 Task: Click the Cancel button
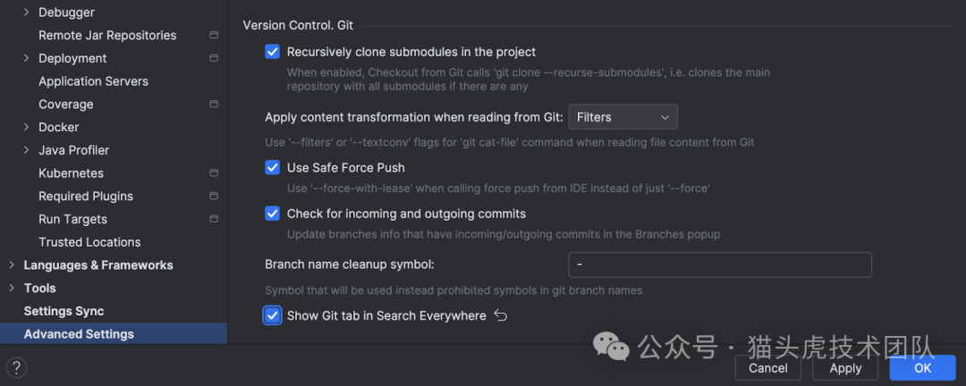(767, 368)
